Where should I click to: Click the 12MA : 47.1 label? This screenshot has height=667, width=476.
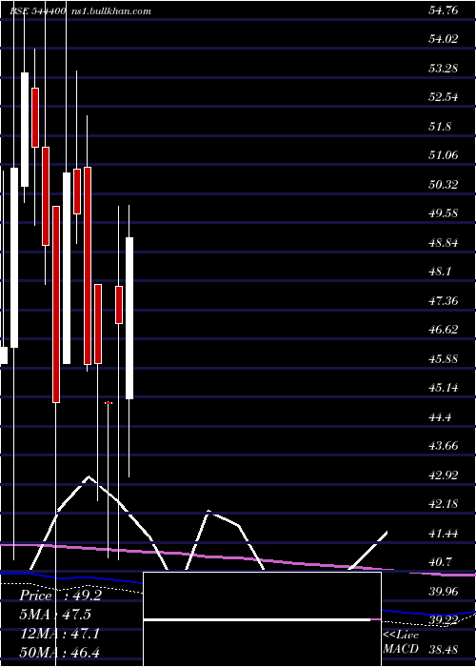59,634
